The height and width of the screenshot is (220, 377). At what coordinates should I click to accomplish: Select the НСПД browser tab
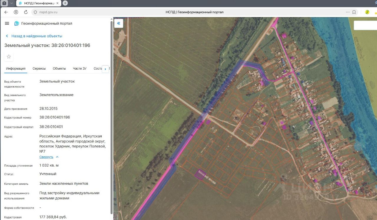(x=38, y=3)
